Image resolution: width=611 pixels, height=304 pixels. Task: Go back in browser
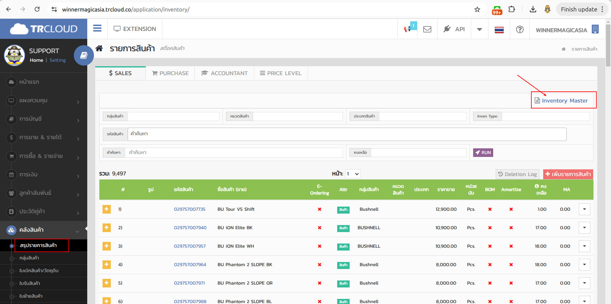point(9,9)
